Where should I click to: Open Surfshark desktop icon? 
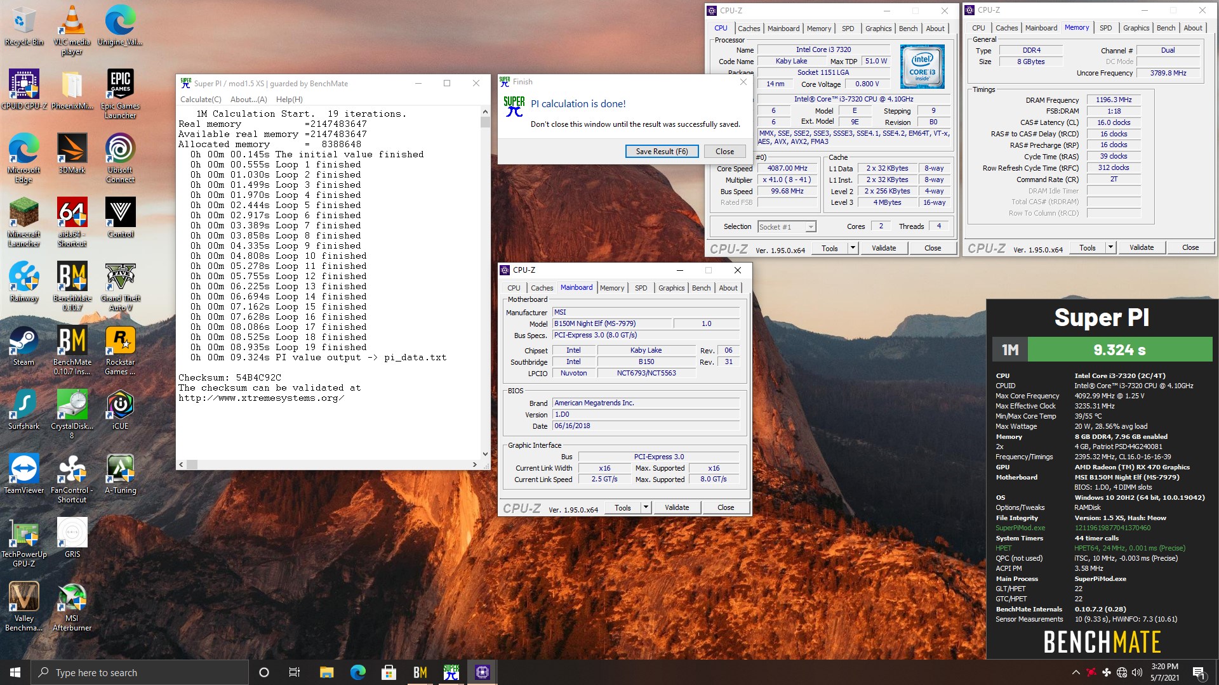[24, 410]
